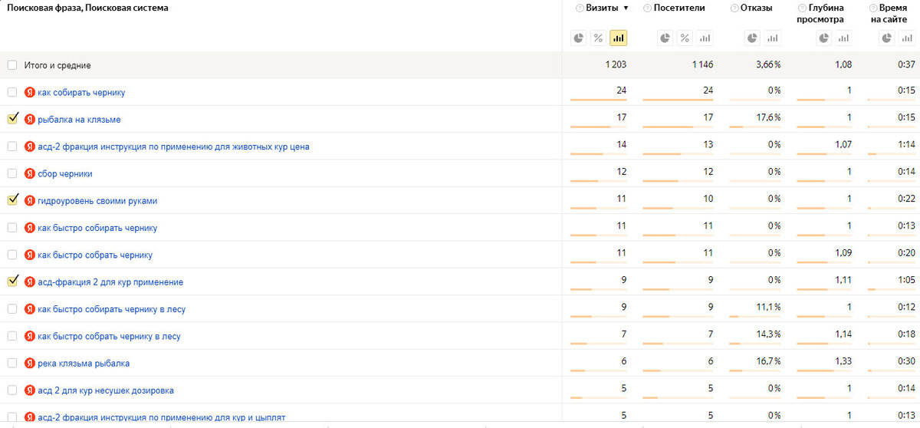This screenshot has height=428, width=920.
Task: Click the Yandex icon beside 'рыбалка на клязьме'
Action: point(30,120)
